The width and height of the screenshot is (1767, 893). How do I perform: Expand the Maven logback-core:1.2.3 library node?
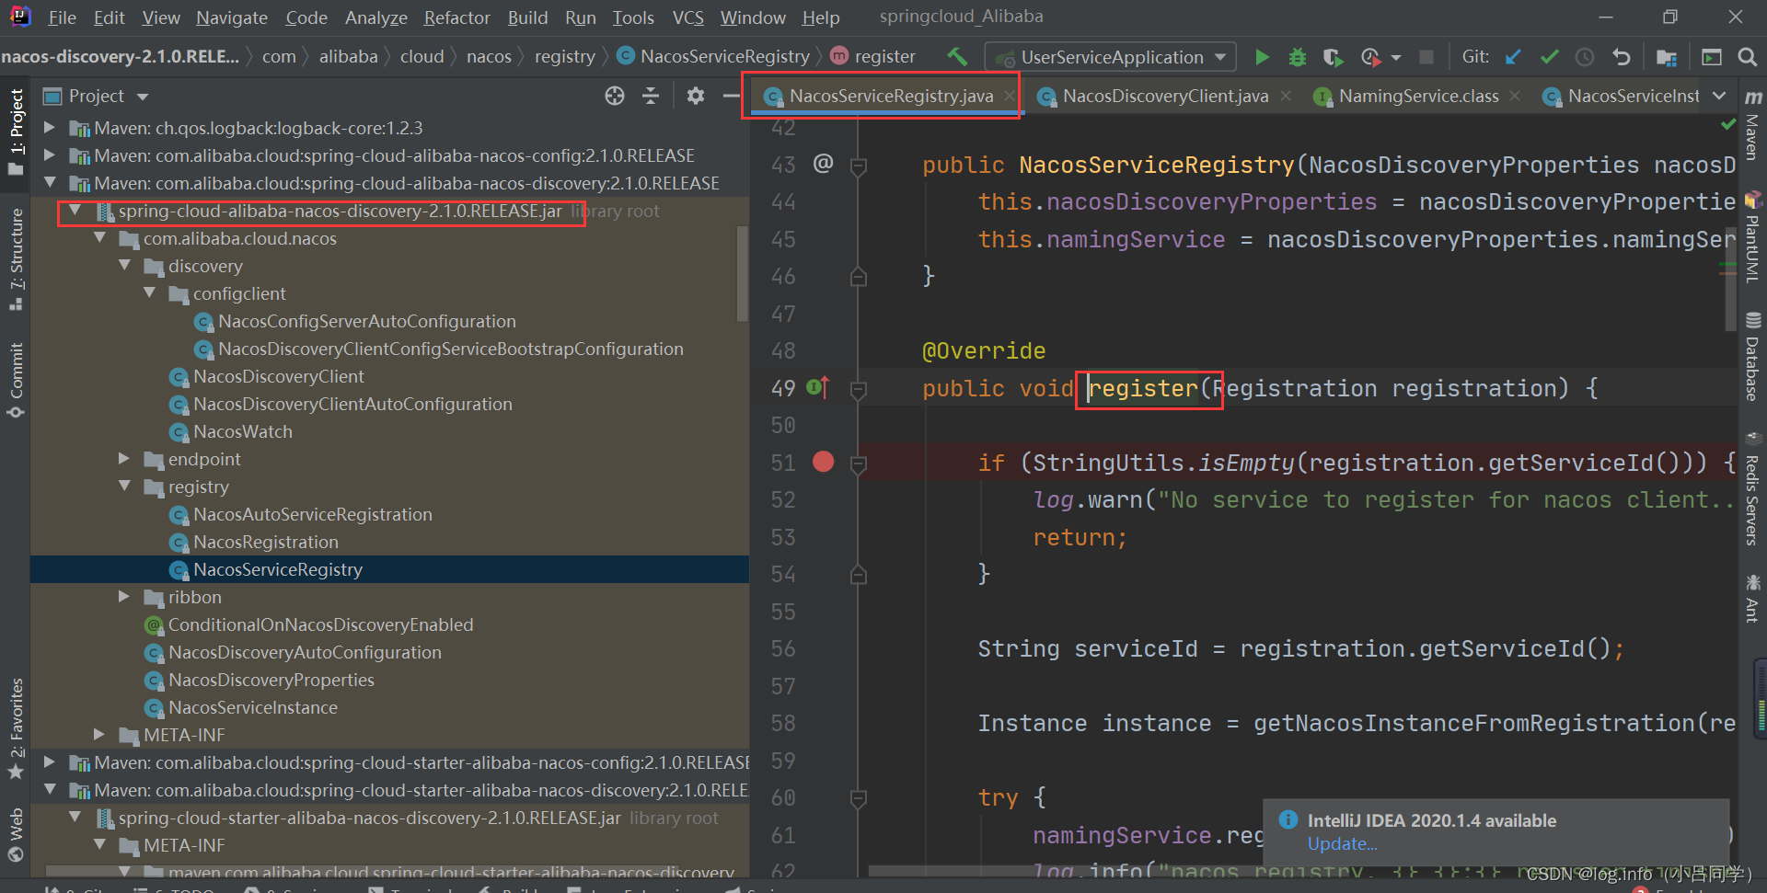[x=50, y=128]
